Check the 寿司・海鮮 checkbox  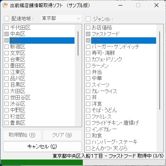[88, 53]
